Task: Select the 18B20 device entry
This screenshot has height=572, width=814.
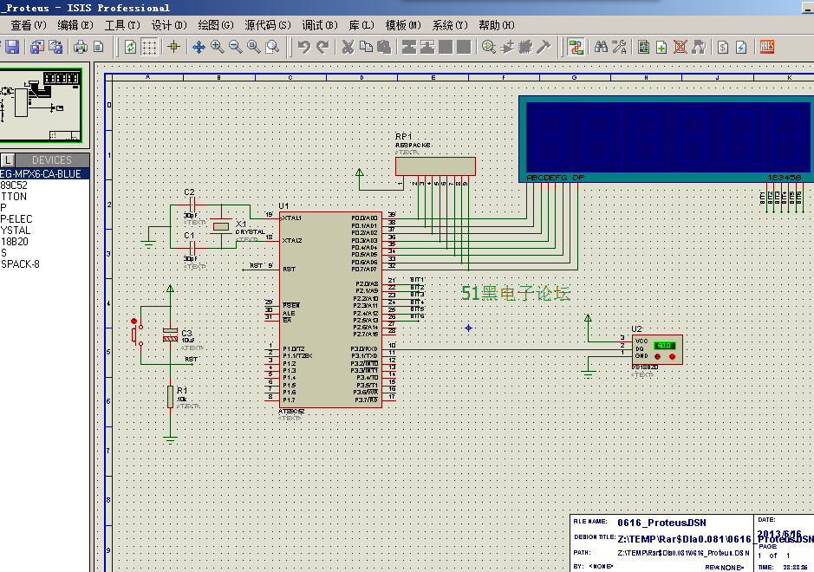Action: coord(45,241)
